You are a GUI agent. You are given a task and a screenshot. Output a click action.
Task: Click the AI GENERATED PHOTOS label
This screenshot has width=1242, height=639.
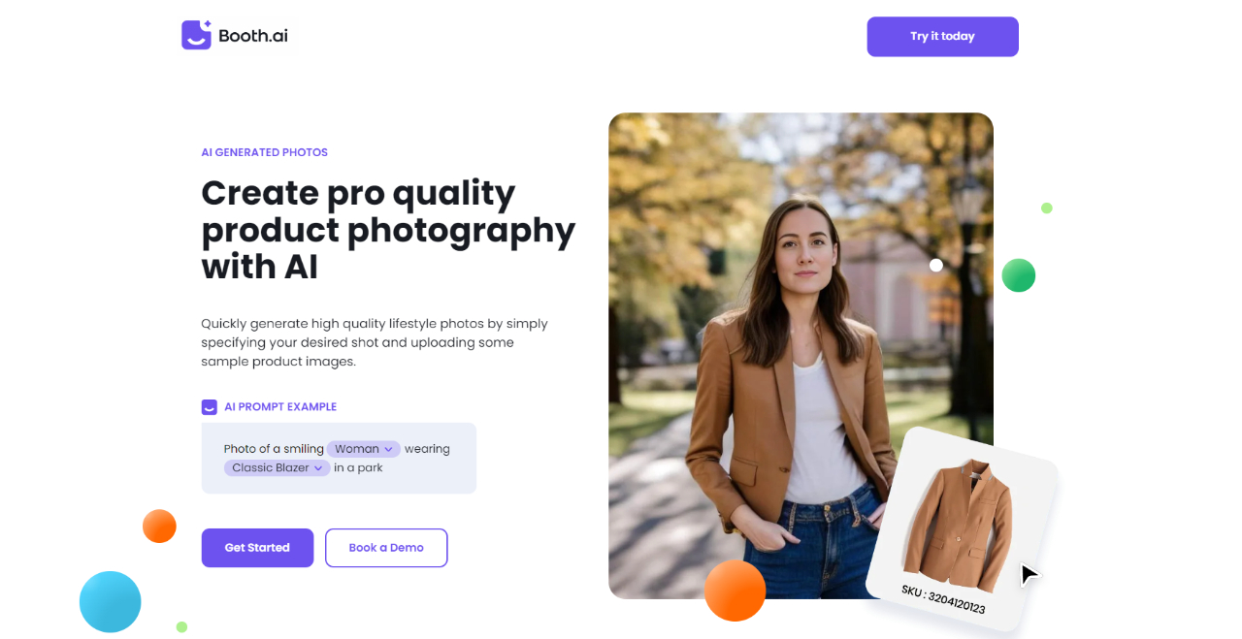coord(265,152)
